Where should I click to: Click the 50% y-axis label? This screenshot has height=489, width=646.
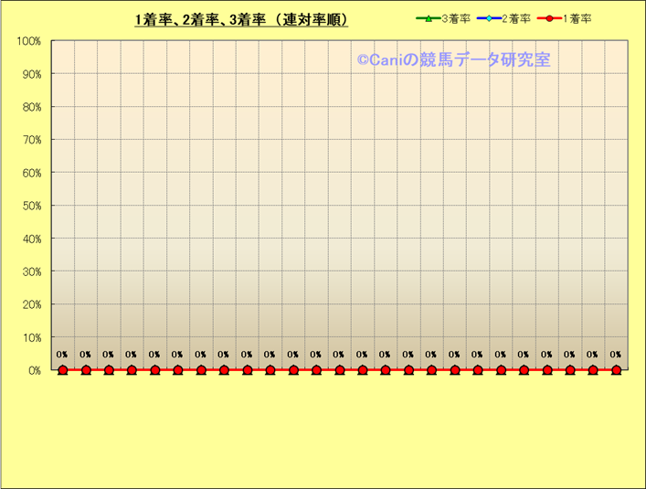(30, 206)
